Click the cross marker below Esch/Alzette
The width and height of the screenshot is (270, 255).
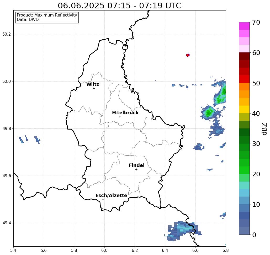[x=103, y=199]
